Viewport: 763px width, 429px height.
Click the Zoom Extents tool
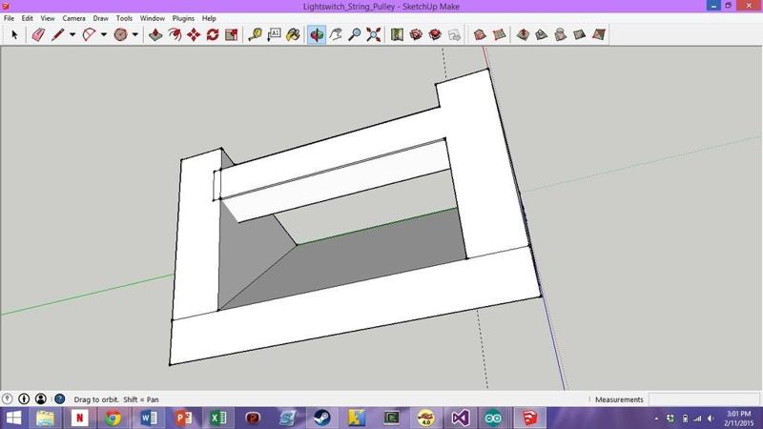[374, 34]
